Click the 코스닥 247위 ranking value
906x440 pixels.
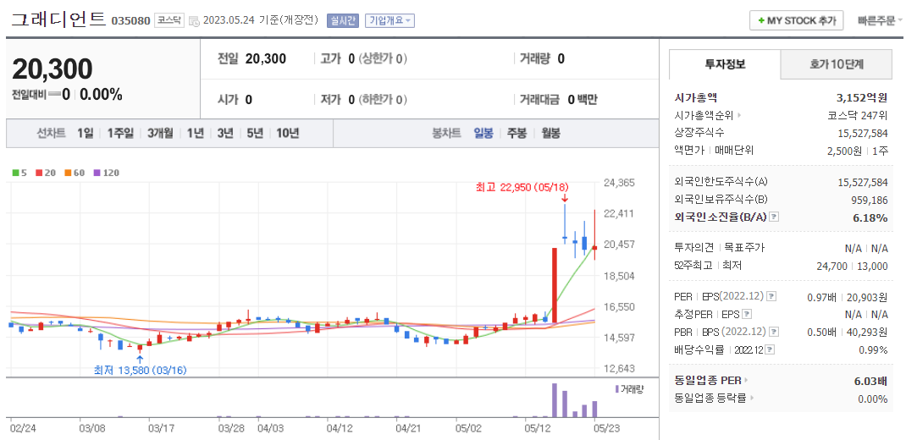[x=858, y=115]
